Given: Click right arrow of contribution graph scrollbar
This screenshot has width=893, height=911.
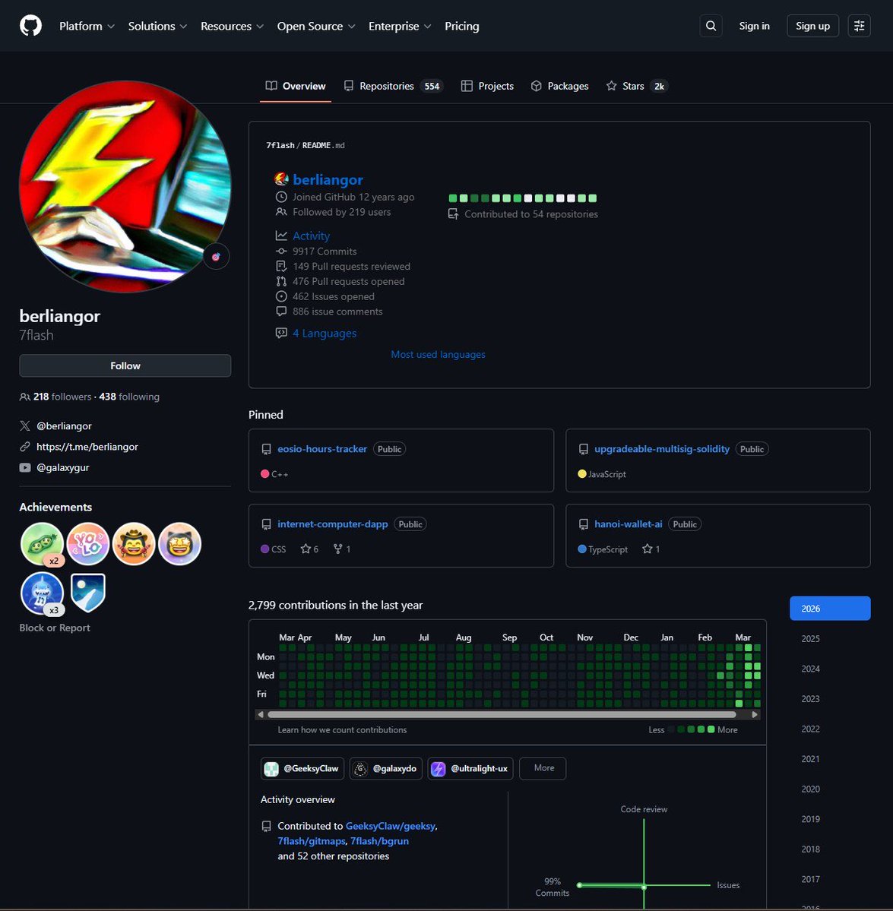Looking at the screenshot, I should (755, 715).
